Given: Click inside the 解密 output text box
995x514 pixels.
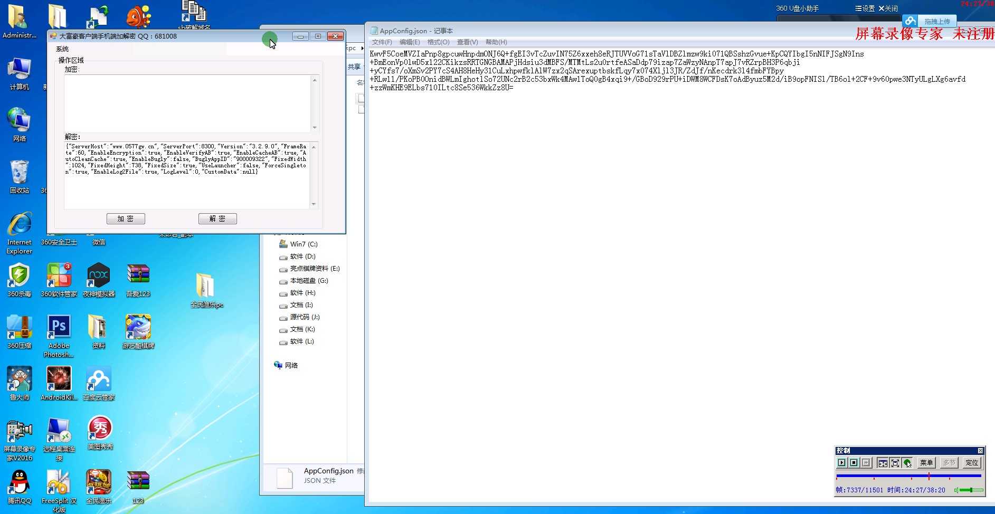Looking at the screenshot, I should [187, 175].
